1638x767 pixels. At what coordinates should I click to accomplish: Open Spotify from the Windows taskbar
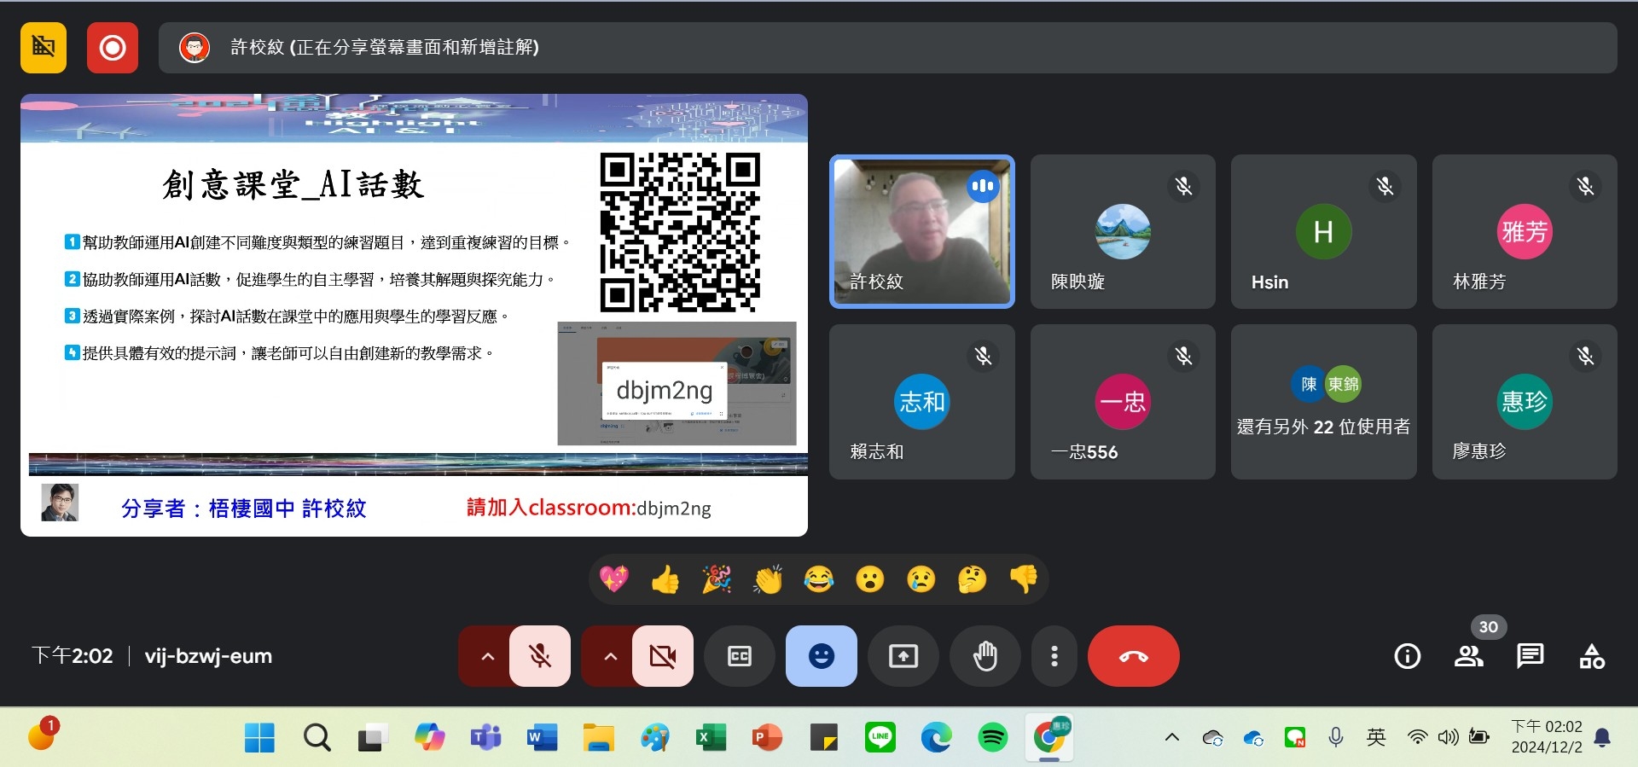[x=992, y=737]
